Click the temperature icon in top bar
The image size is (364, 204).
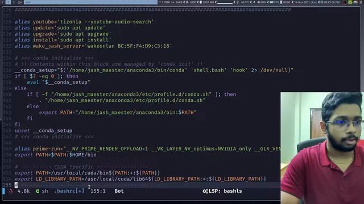[x=238, y=2]
